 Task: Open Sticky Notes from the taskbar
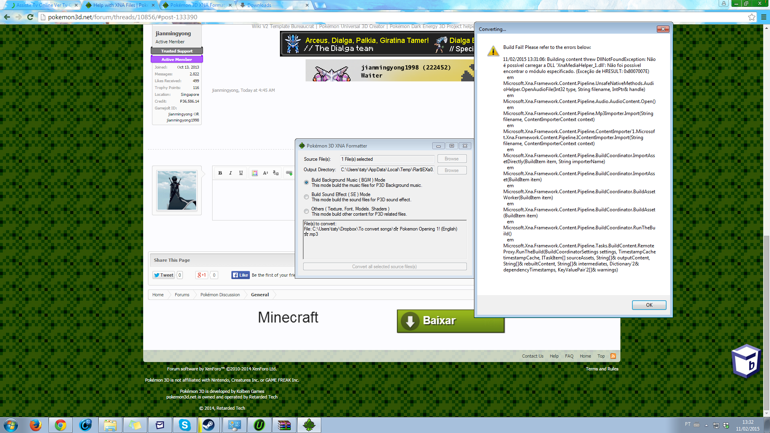click(135, 425)
